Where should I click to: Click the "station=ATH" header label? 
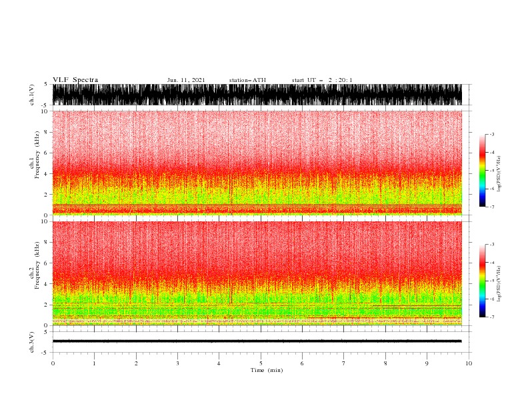coord(247,80)
